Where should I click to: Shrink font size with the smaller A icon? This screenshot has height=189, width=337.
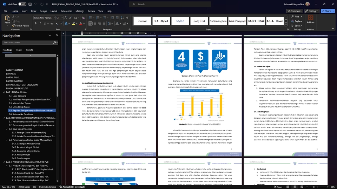click(x=70, y=18)
